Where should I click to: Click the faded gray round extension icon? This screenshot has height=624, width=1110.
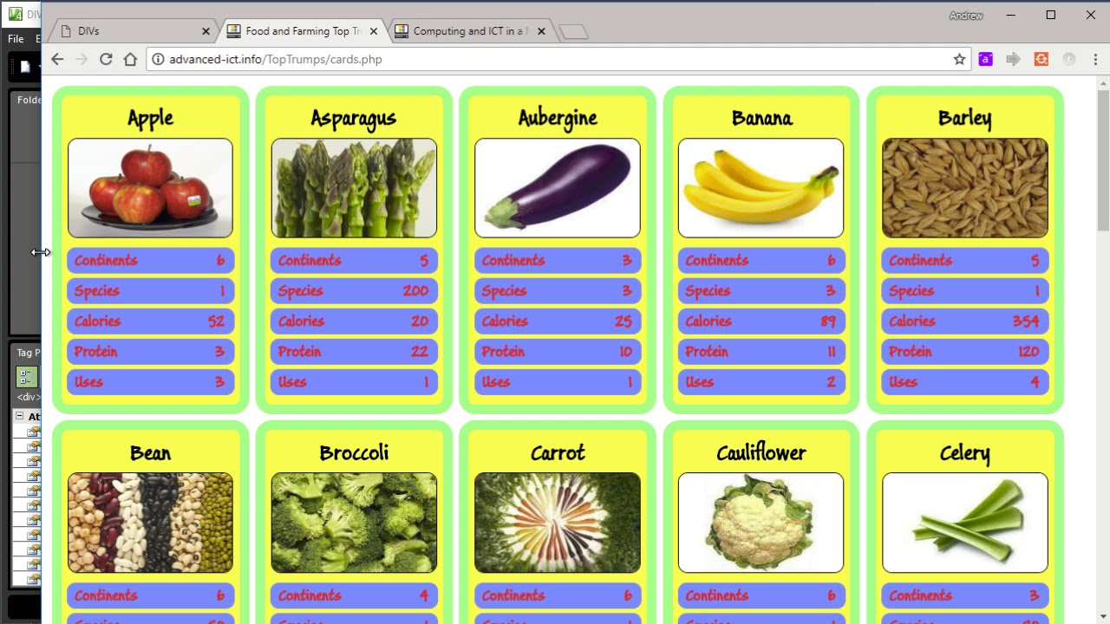tap(1069, 59)
